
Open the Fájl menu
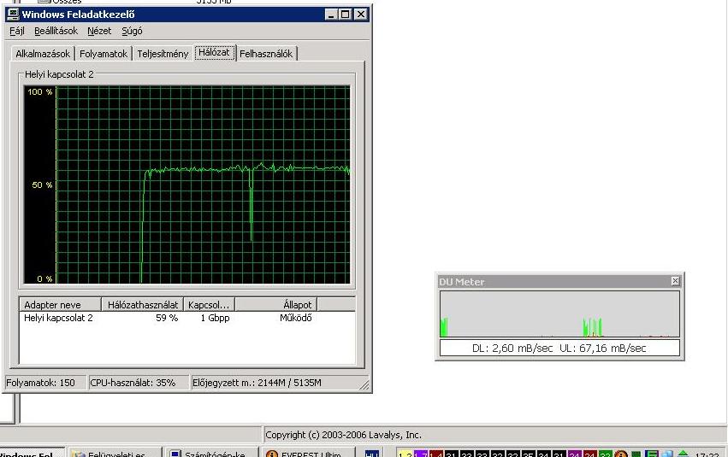[16, 31]
